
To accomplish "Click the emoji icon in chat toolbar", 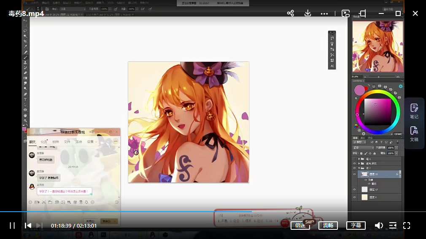I will [x=30, y=202].
